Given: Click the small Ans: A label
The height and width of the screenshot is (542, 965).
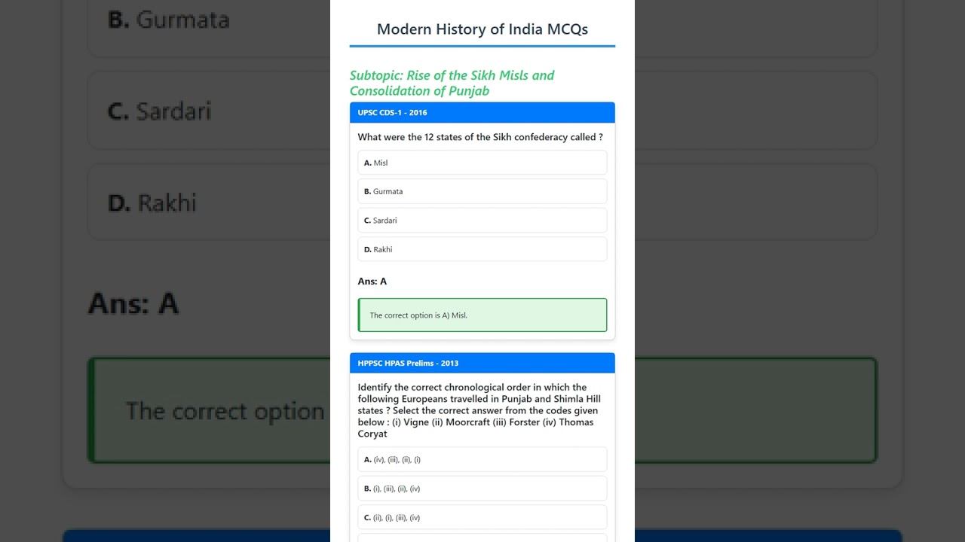Looking at the screenshot, I should point(372,282).
